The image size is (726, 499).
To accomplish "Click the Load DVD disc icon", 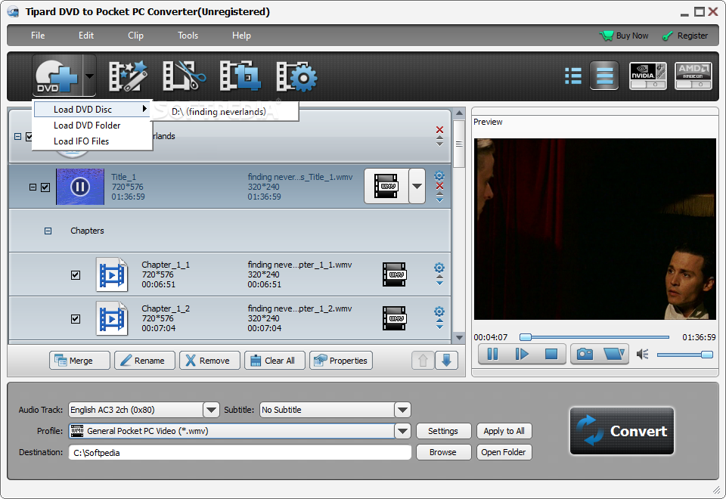I will pyautogui.click(x=57, y=76).
